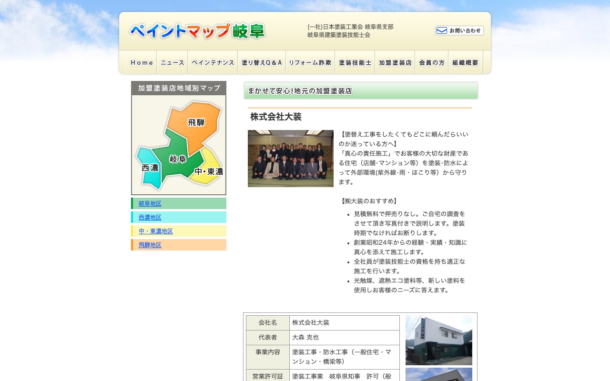The height and width of the screenshot is (381, 610).
Task: Pick the 中・東濃 region on the map
Action: (x=209, y=171)
